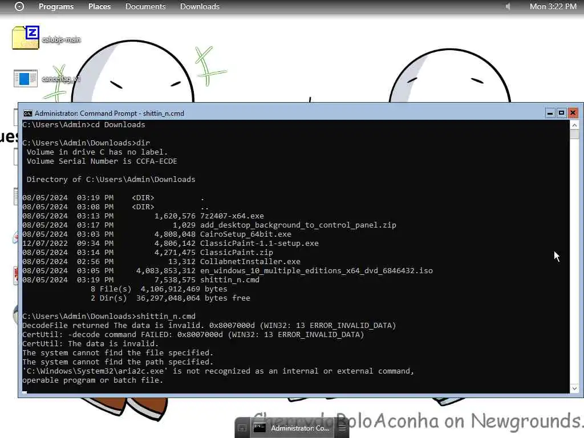Image resolution: width=584 pixels, height=438 pixels.
Task: Click the '2 Dir(s) 36,297,048,064 bytes free' line
Action: coord(170,298)
